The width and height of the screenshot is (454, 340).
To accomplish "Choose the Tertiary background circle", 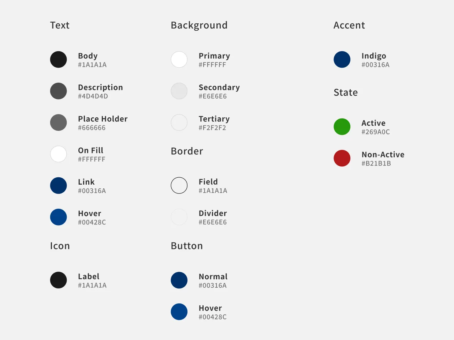I will pos(179,122).
